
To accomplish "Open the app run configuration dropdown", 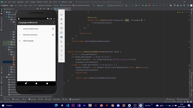I will pyautogui.click(x=101, y=5).
